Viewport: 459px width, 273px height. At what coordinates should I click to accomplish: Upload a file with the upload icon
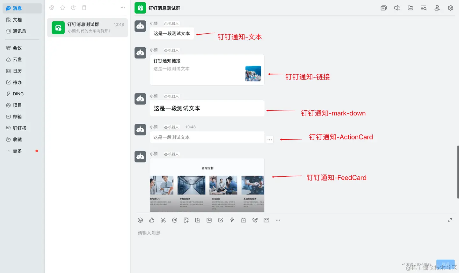click(x=198, y=220)
